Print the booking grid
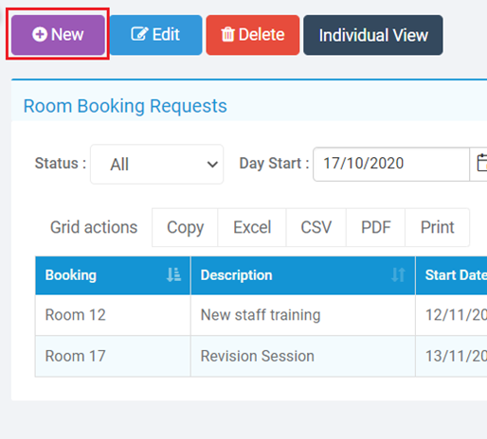This screenshot has height=439, width=487. coord(438,227)
